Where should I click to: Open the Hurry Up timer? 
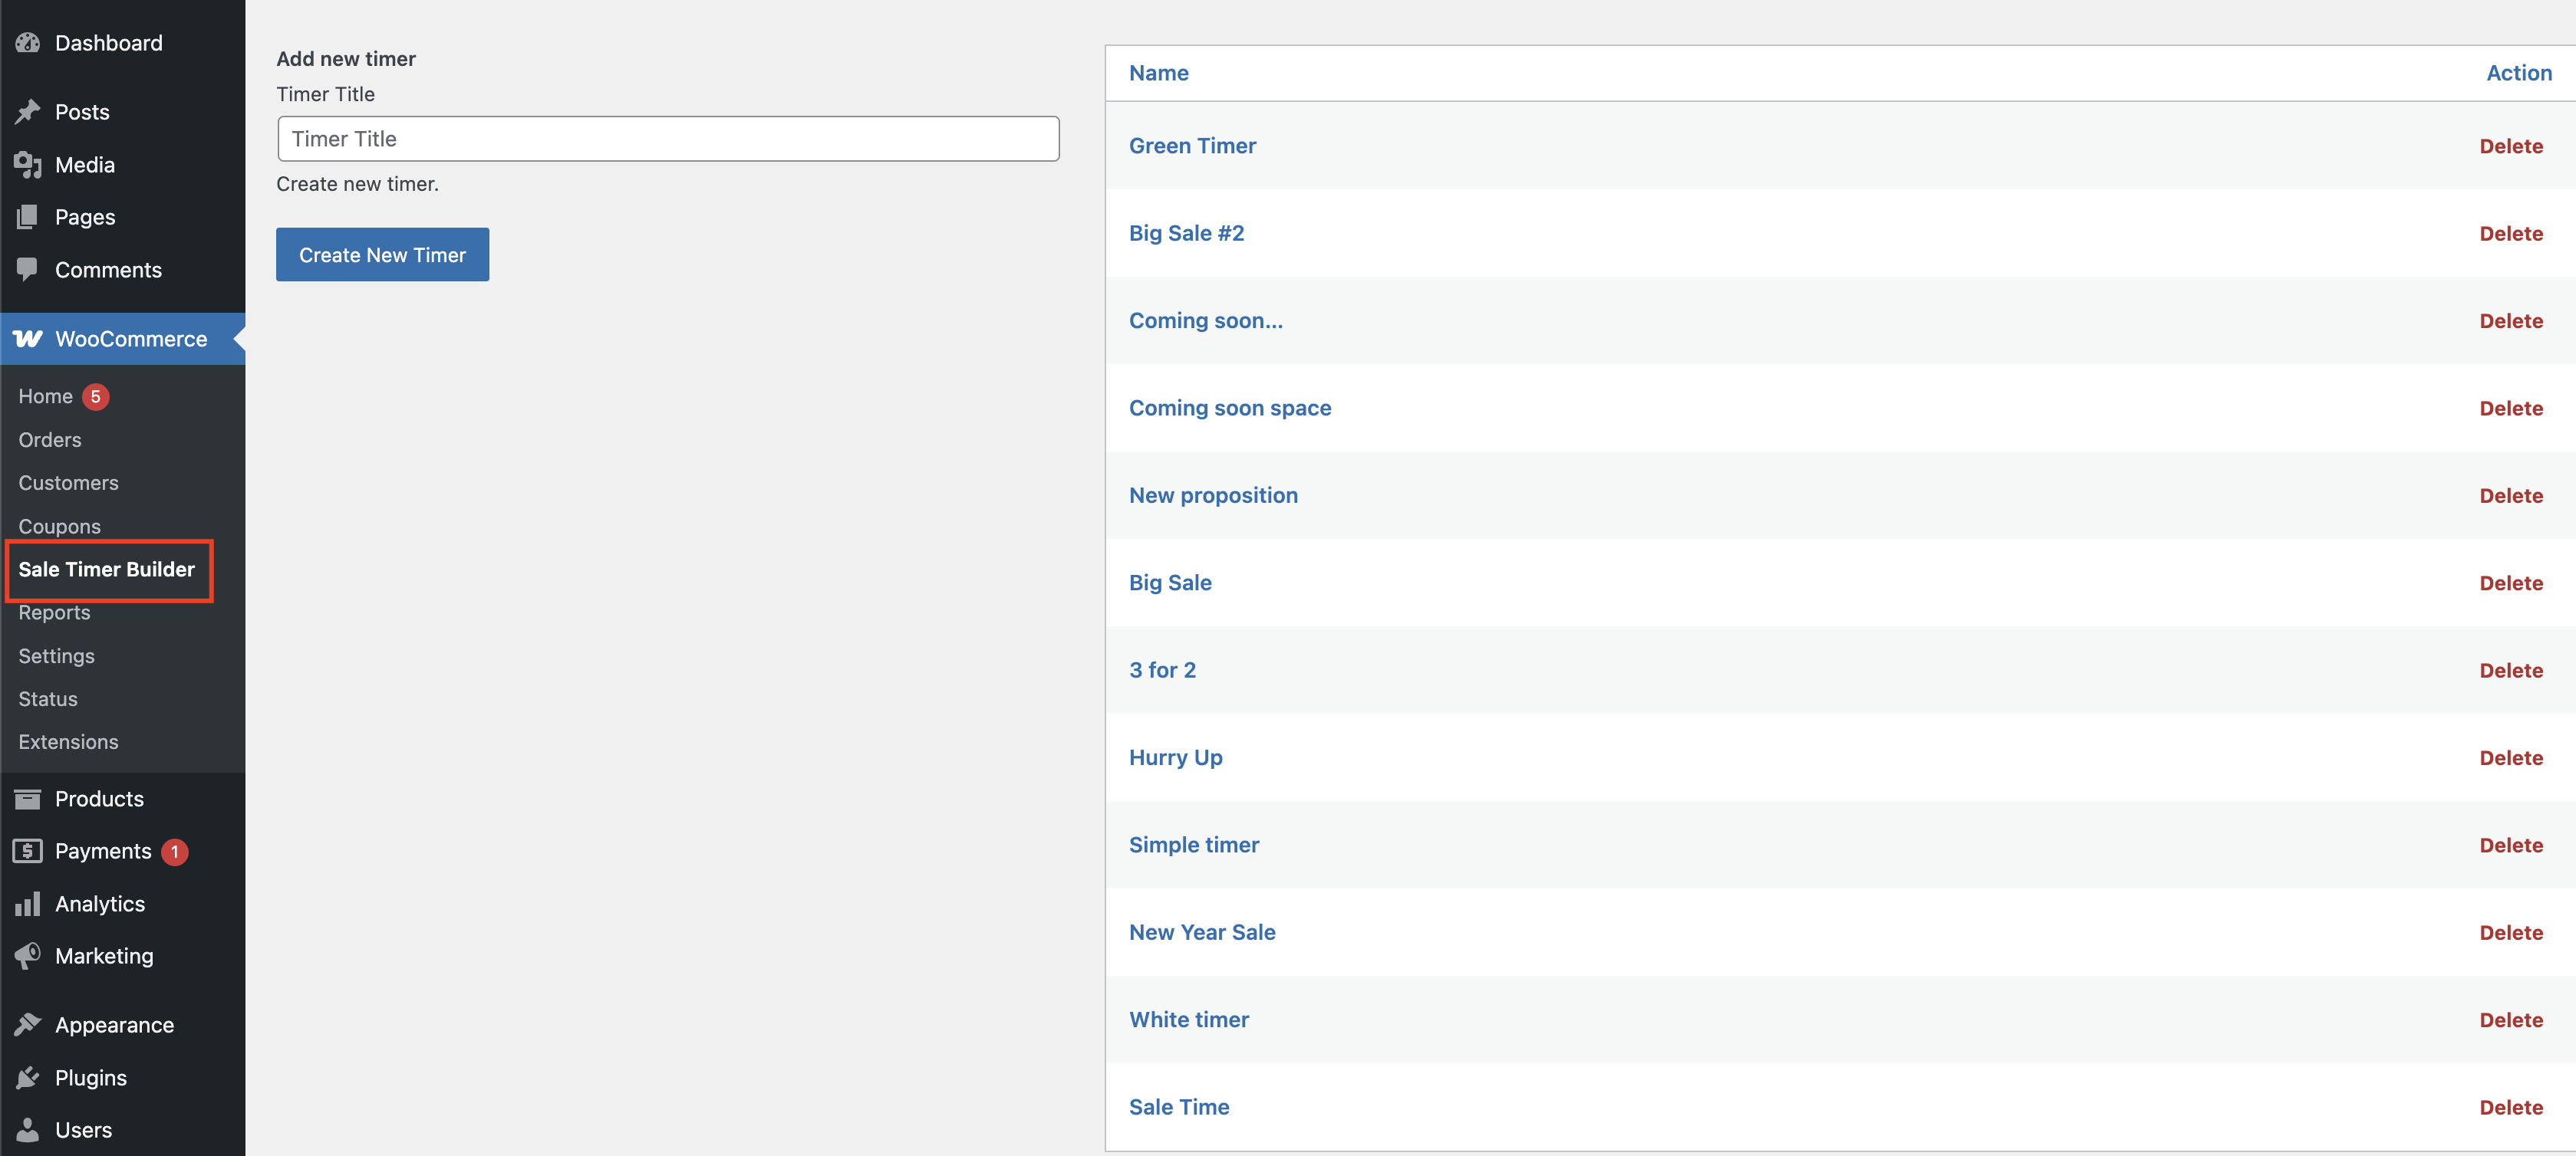[1175, 757]
